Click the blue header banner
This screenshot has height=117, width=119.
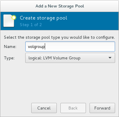[60, 21]
